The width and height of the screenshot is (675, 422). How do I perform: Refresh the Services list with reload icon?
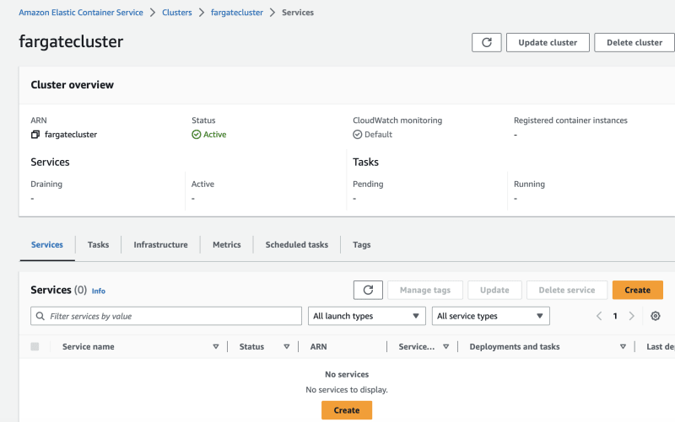(368, 290)
